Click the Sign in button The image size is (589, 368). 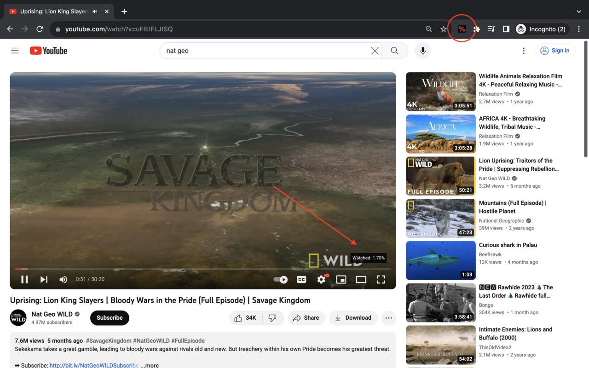[555, 51]
